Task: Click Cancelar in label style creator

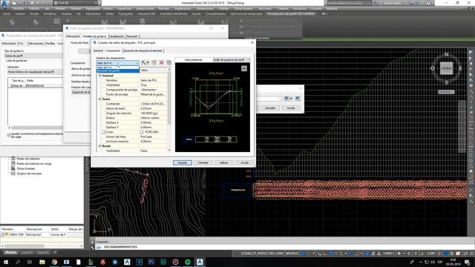Action: click(x=203, y=163)
